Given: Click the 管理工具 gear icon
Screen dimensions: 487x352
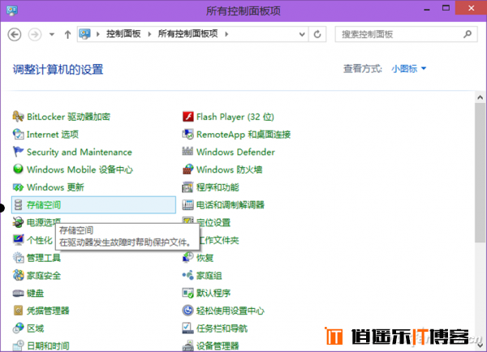Looking at the screenshot, I should pyautogui.click(x=18, y=258).
